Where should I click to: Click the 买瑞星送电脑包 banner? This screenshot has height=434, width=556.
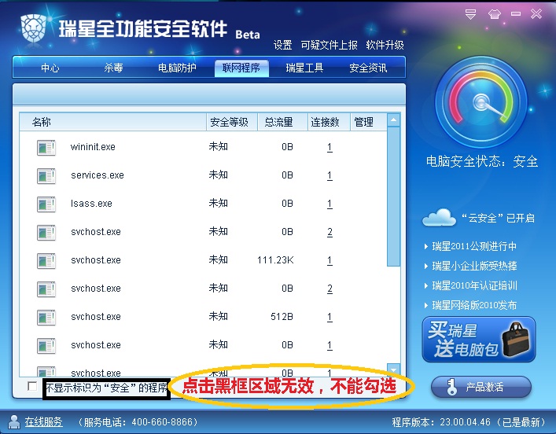[479, 340]
